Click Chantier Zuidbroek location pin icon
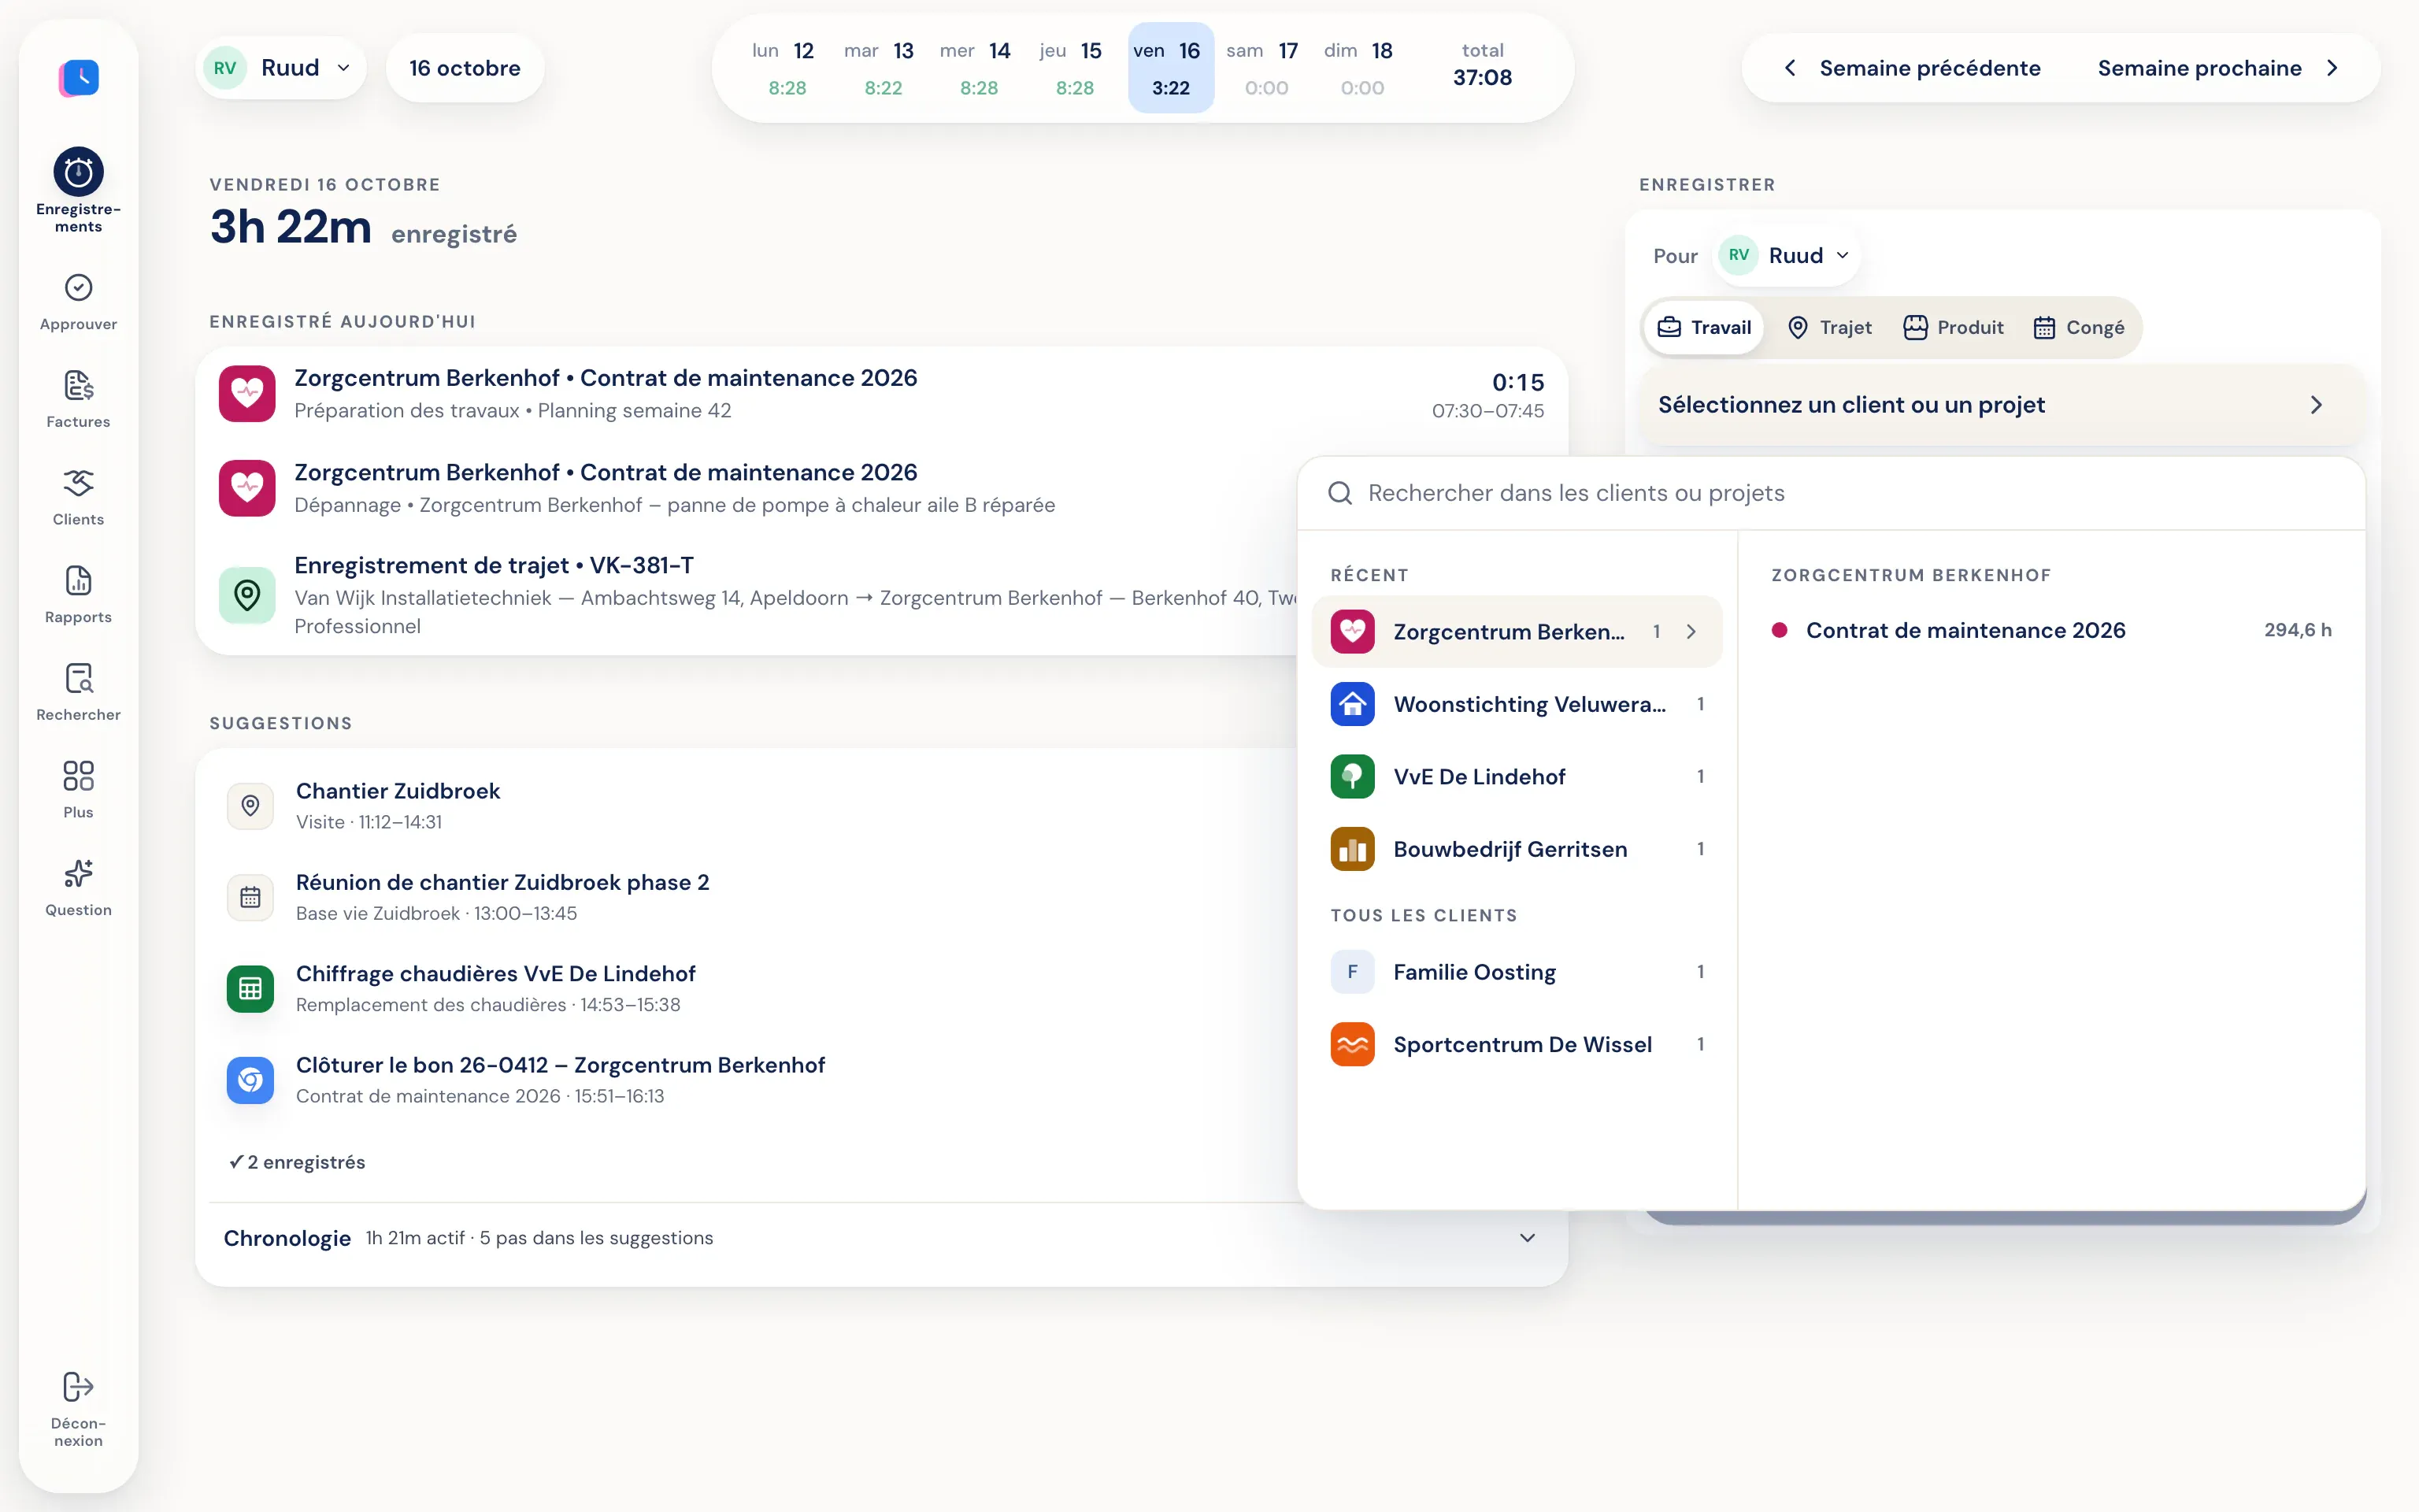This screenshot has height=1512, width=2419. point(250,805)
